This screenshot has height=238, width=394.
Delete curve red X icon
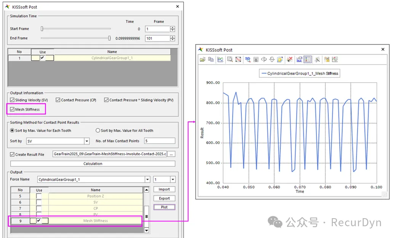tap(290, 59)
